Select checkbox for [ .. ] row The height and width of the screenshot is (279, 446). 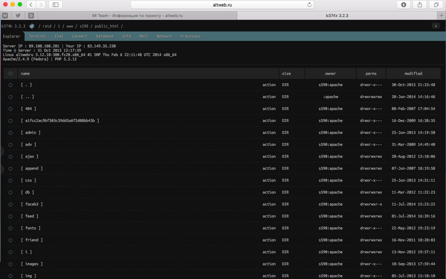coord(10,97)
